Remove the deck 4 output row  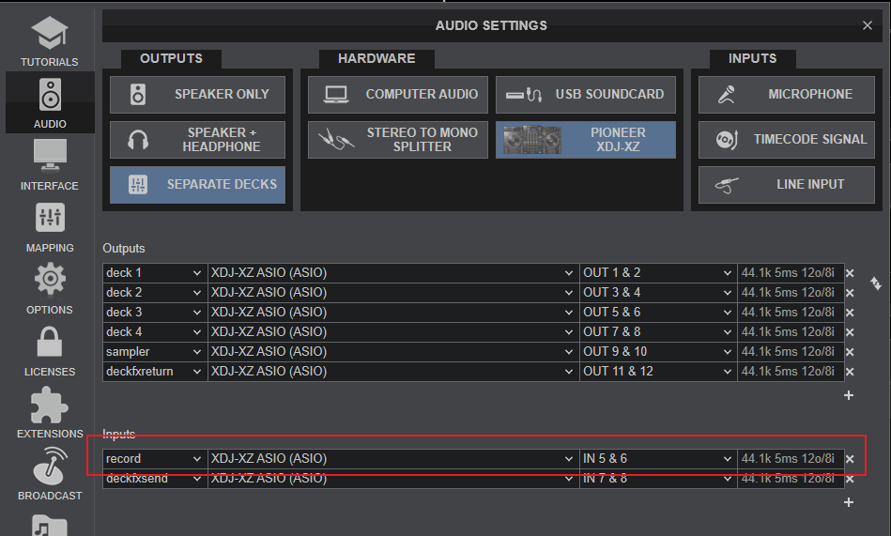[x=850, y=332]
